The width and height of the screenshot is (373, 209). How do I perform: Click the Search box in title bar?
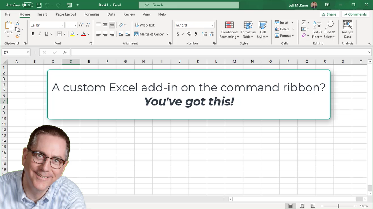tap(189, 5)
